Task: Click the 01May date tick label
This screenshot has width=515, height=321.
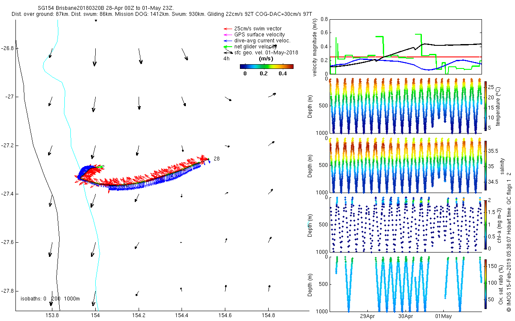Action: (x=443, y=317)
